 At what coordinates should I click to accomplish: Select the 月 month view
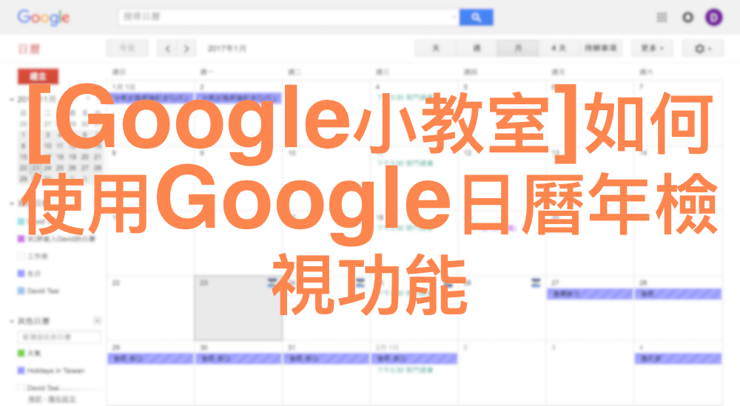(518, 48)
